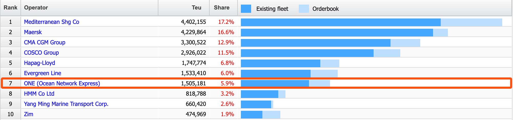
Task: Click the Existing fleet legend swatch
Action: pos(246,9)
